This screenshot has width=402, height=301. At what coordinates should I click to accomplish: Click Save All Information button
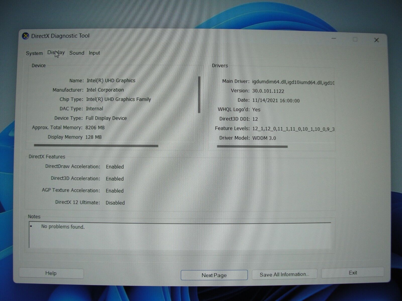(x=284, y=274)
